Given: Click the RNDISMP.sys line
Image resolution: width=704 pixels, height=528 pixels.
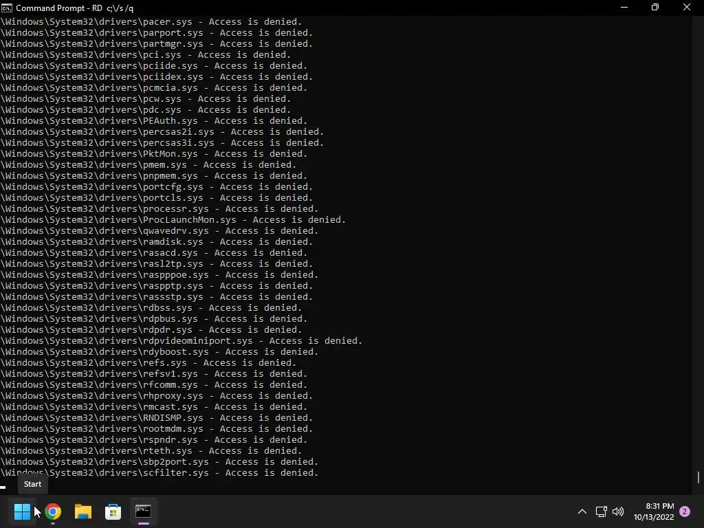Looking at the screenshot, I should (156, 417).
